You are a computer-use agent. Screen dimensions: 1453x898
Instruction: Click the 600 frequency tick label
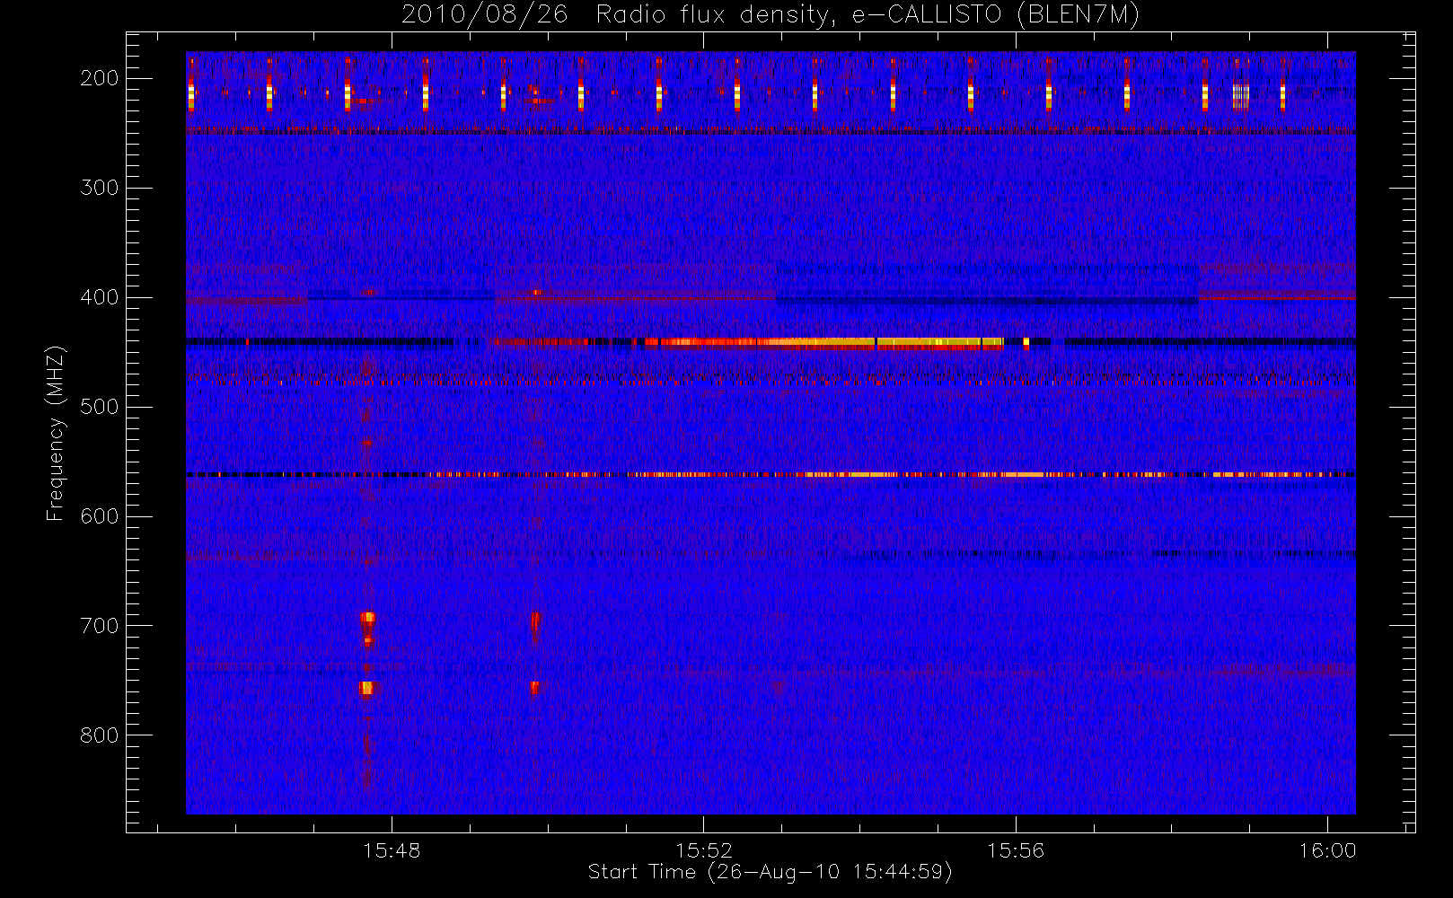point(100,516)
